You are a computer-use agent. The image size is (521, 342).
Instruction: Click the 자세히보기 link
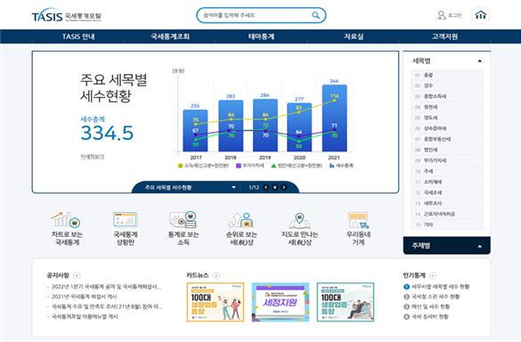coord(92,156)
